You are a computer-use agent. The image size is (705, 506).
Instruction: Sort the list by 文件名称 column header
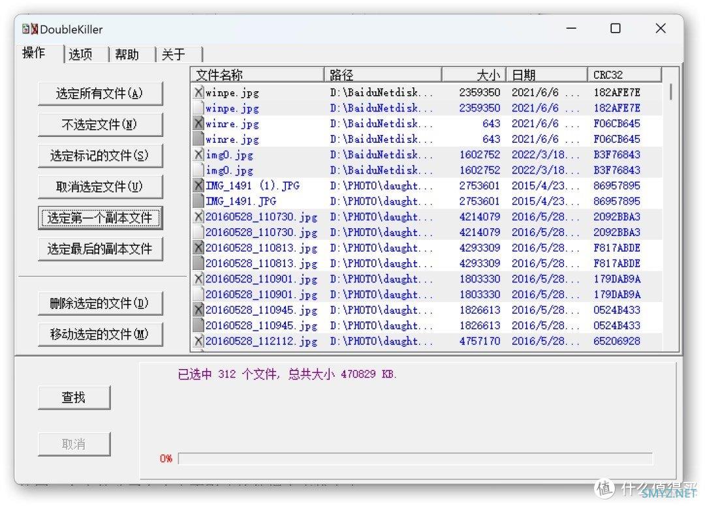(x=258, y=74)
